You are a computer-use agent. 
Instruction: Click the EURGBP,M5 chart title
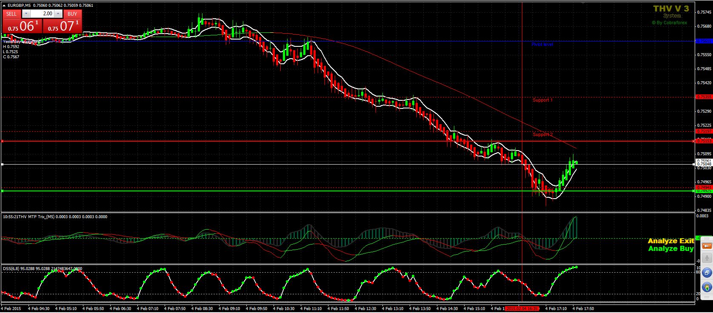click(19, 6)
